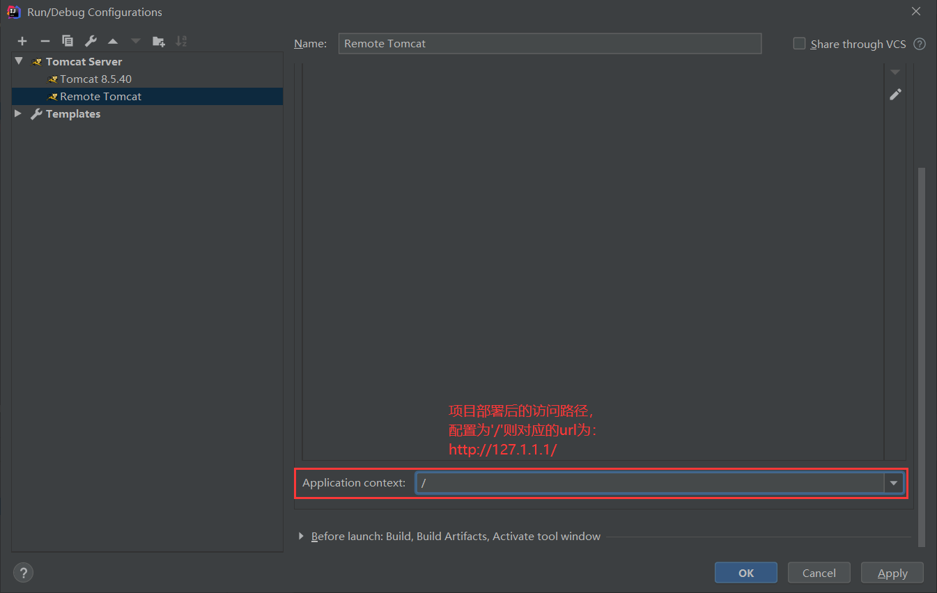Collapse the Tomcat Server tree node
The image size is (937, 593).
point(19,61)
